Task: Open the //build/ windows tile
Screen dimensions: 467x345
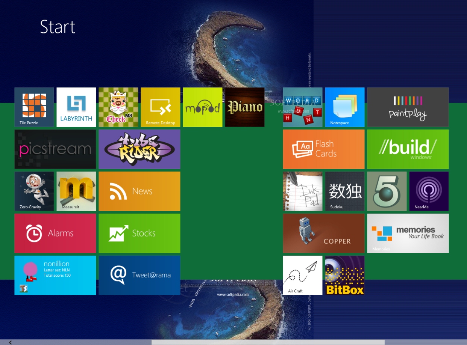Action: point(408,149)
